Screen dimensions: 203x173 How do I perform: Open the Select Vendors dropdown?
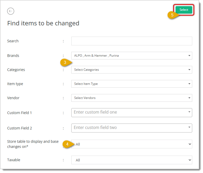[132, 98]
